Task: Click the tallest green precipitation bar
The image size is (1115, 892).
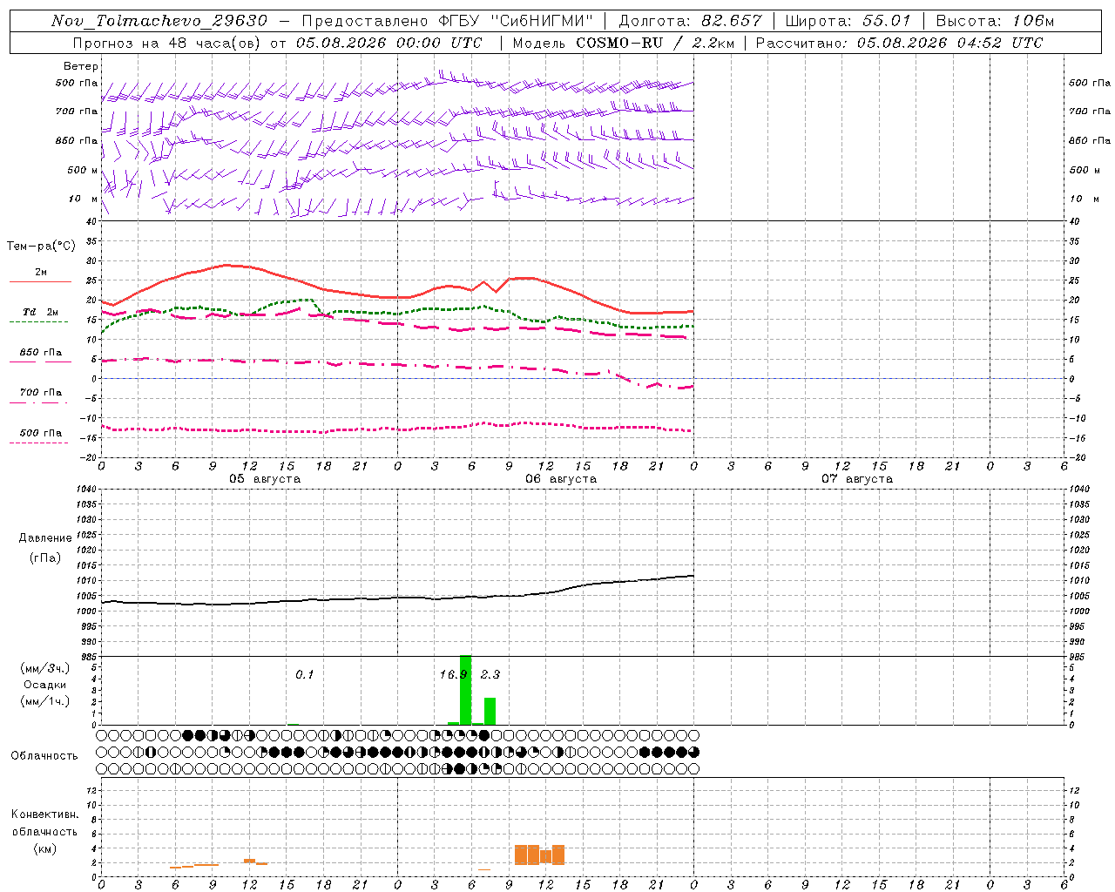Action: tap(466, 690)
